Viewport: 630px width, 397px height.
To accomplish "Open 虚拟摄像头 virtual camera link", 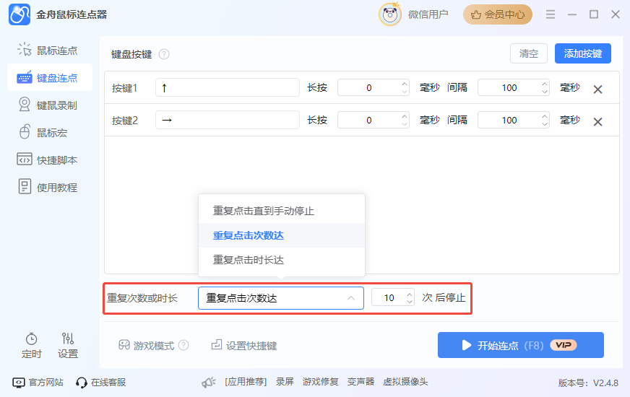I will (x=405, y=382).
